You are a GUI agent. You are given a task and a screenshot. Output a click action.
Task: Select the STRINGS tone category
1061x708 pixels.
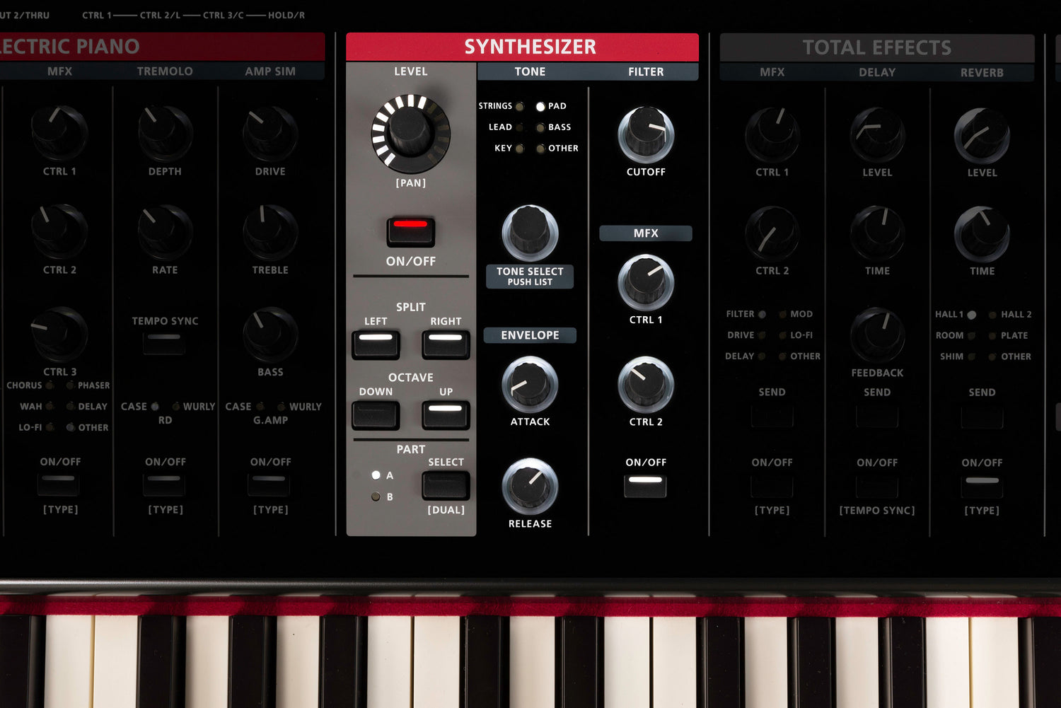518,106
